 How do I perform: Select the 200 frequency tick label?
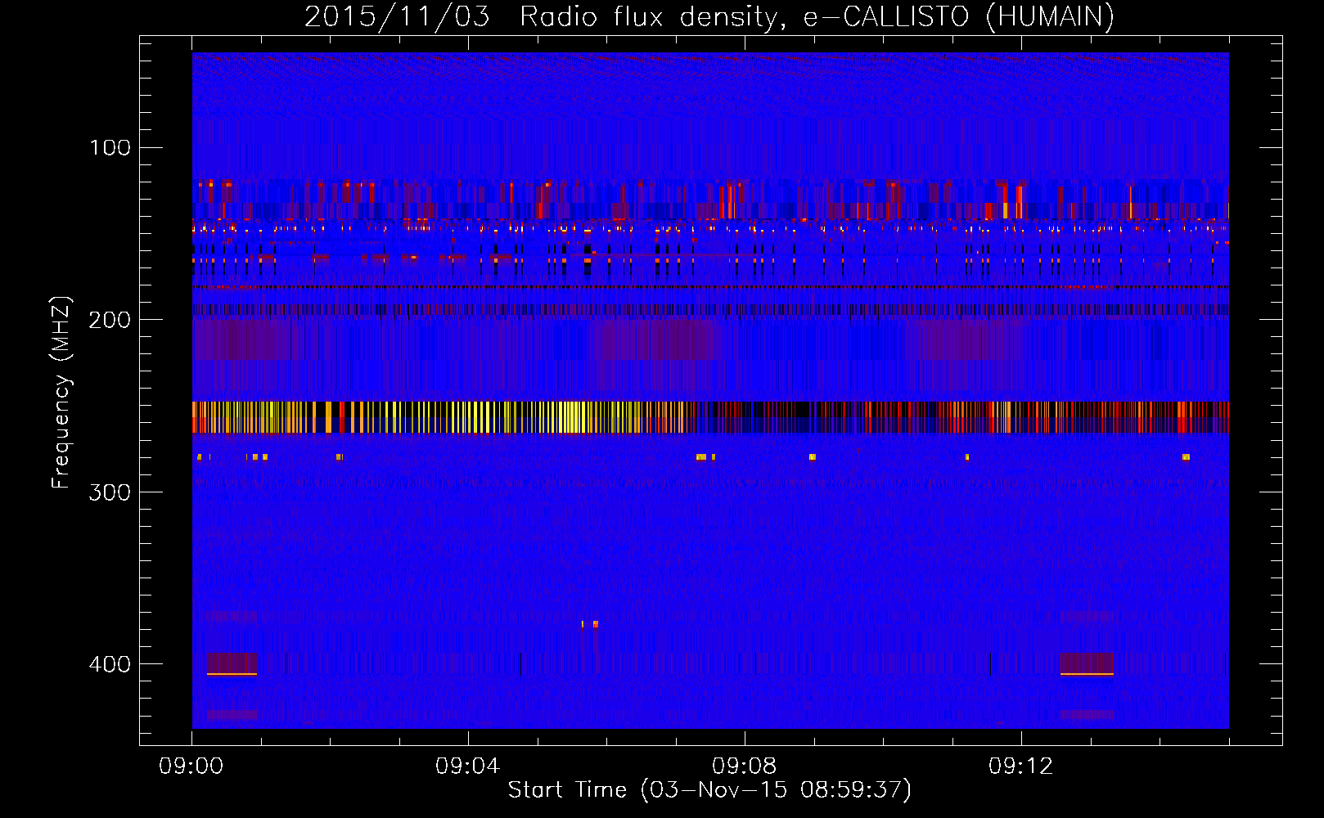pos(110,319)
